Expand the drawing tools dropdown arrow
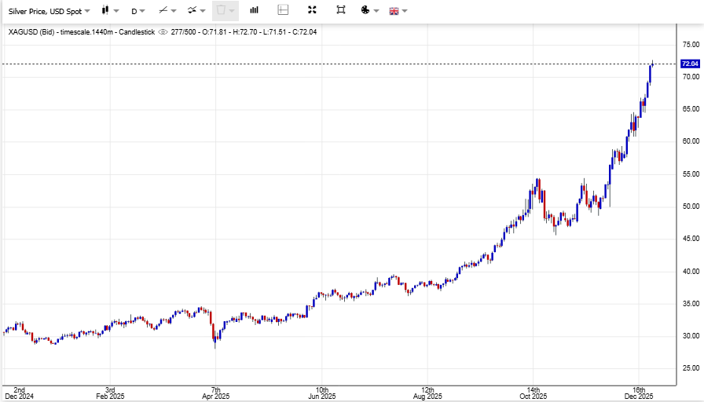Image resolution: width=704 pixels, height=402 pixels. point(174,11)
